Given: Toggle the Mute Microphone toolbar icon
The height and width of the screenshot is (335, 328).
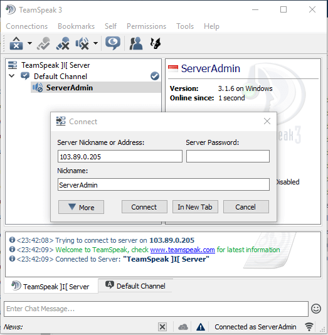Looking at the screenshot, I should point(63,43).
